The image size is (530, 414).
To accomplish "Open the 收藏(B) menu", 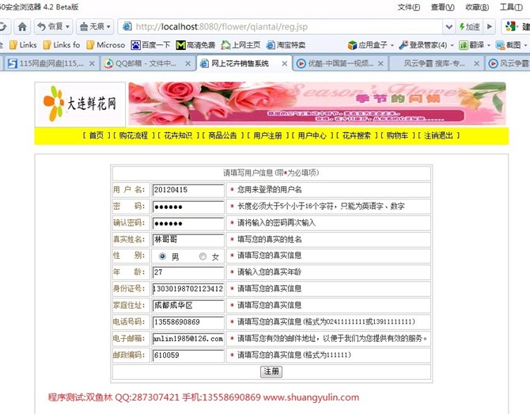I will (477, 7).
